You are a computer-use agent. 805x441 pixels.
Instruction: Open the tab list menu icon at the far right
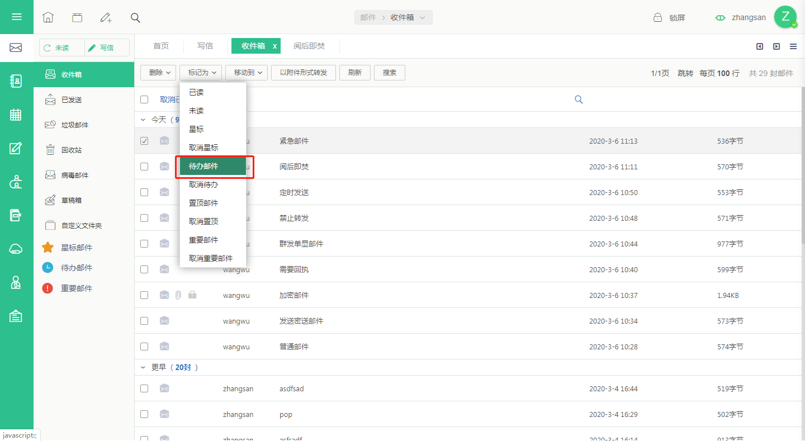[793, 46]
